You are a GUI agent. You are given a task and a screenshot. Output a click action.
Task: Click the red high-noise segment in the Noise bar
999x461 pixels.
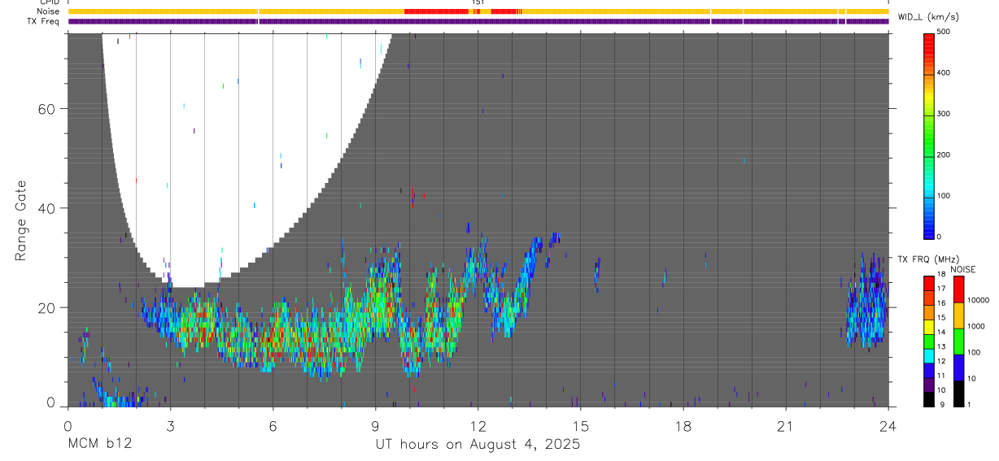438,11
